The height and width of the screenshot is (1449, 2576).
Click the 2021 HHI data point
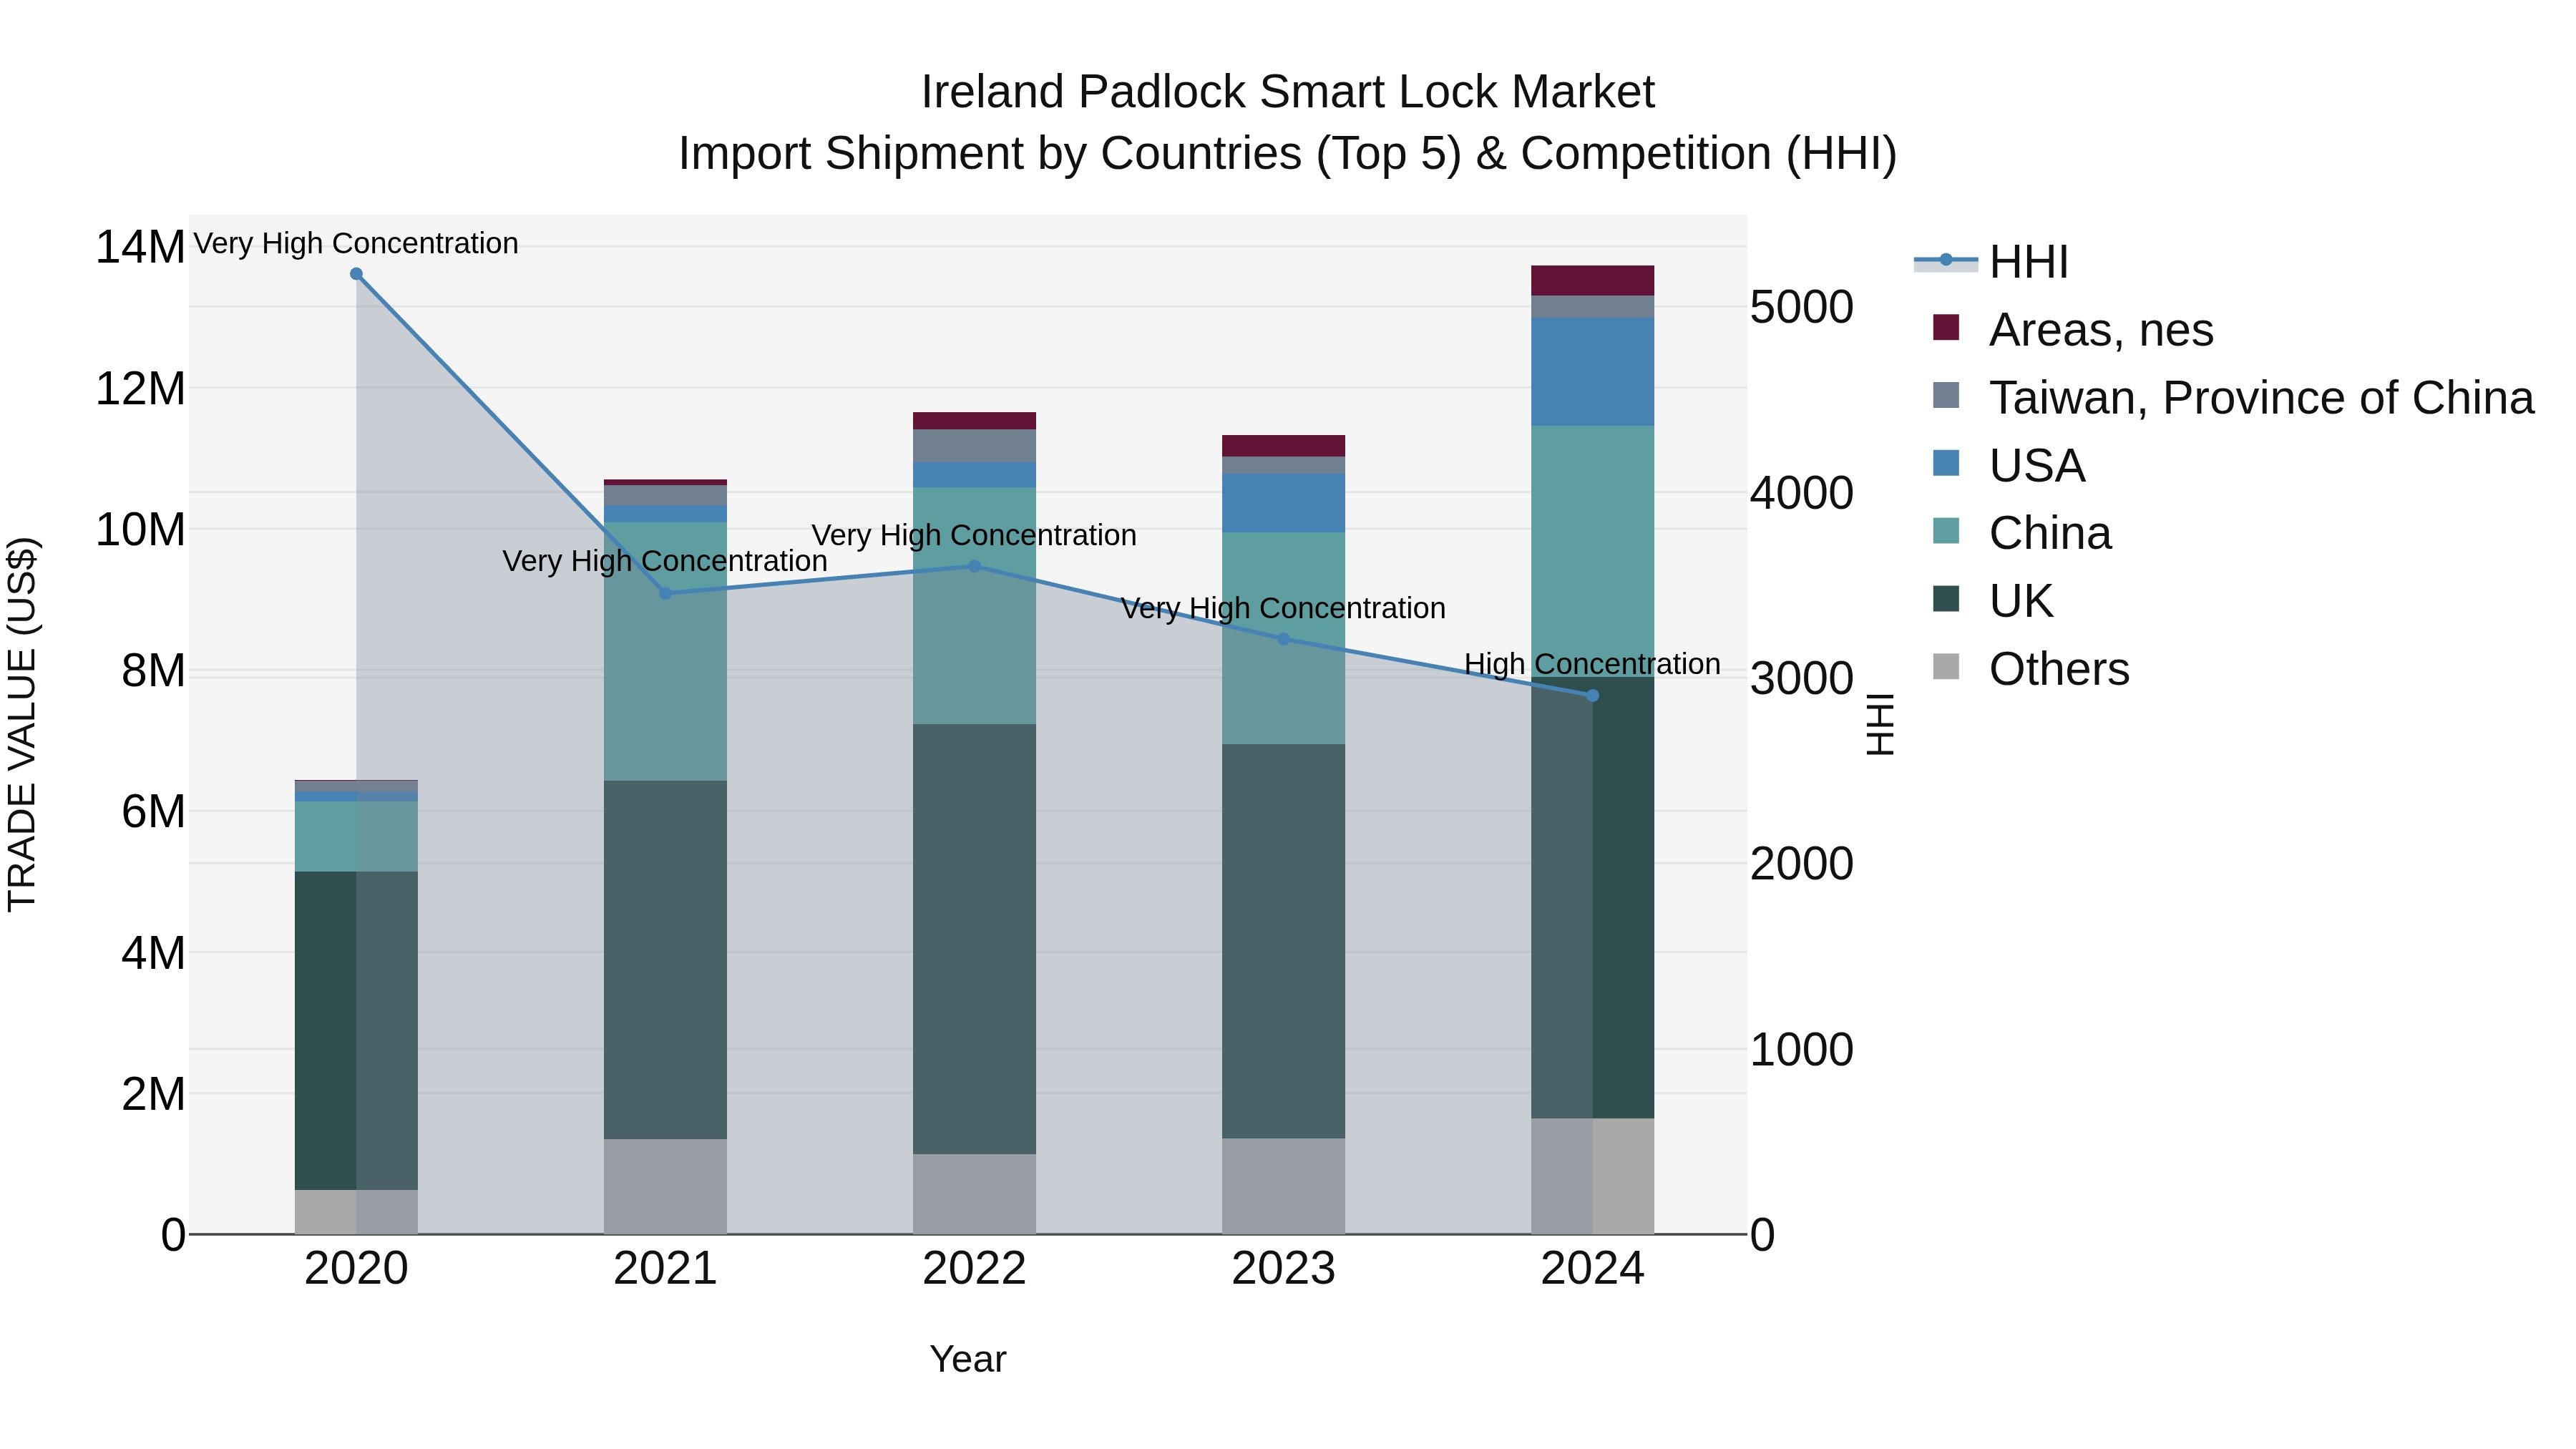coord(666,593)
